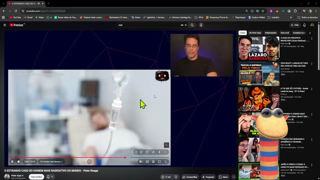Image resolution: width=320 pixels, height=180 pixels.
Task: Click the up-chevron button above the player controls
Action: 89,161
